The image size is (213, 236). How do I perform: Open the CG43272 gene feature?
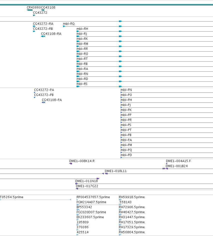[40, 13]
